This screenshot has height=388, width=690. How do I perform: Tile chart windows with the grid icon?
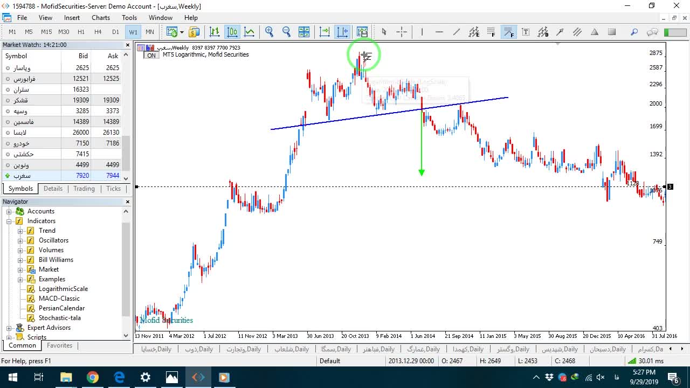click(304, 32)
